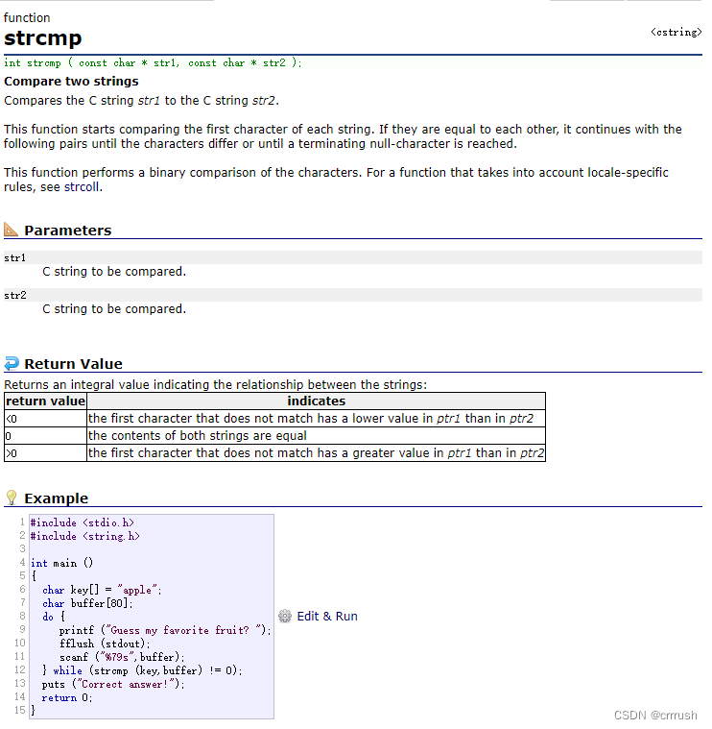Click 'the contents of both strings are equal'
Viewport: 712px width, 729px height.
pyautogui.click(x=198, y=436)
